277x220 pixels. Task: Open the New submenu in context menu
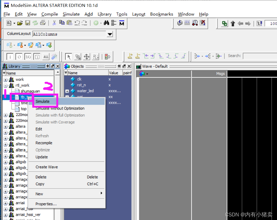pos(66,194)
